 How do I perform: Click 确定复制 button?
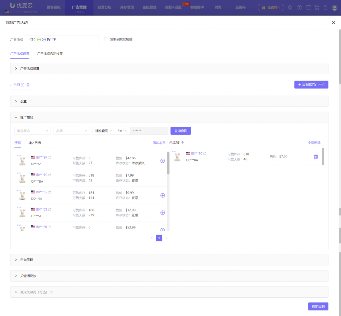(x=318, y=307)
